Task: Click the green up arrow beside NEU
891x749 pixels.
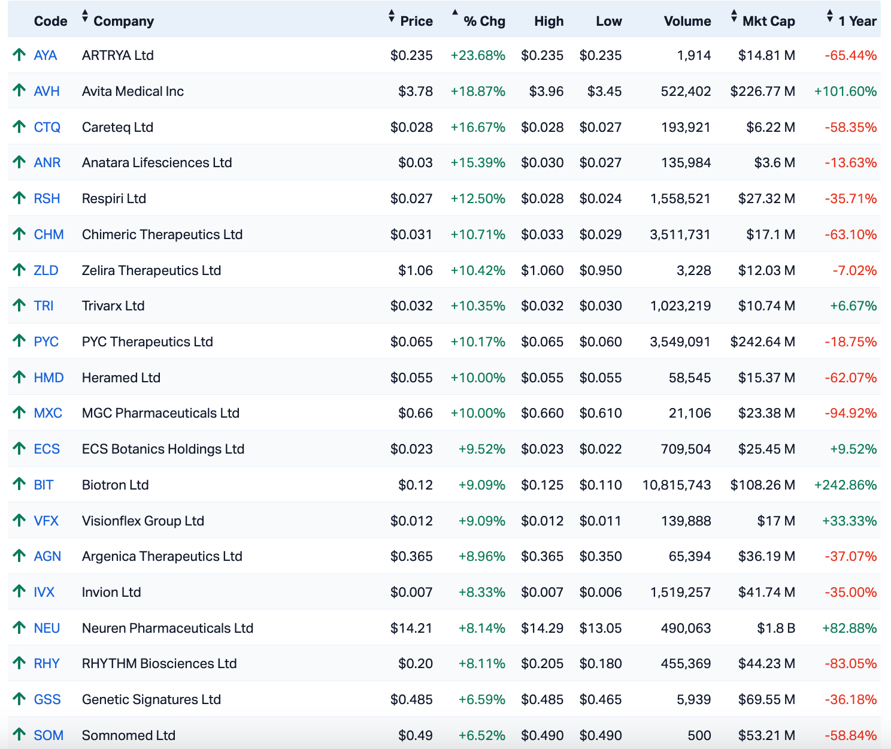Action: pyautogui.click(x=19, y=627)
